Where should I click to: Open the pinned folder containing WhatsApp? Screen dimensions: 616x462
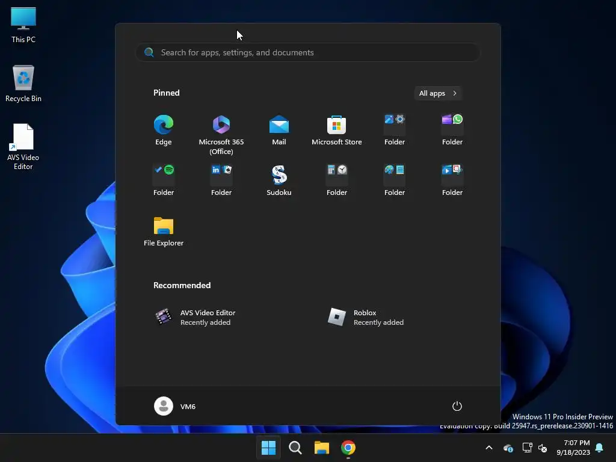coord(452,130)
